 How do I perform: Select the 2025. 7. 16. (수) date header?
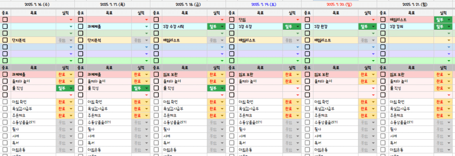pyautogui.click(x=37, y=5)
